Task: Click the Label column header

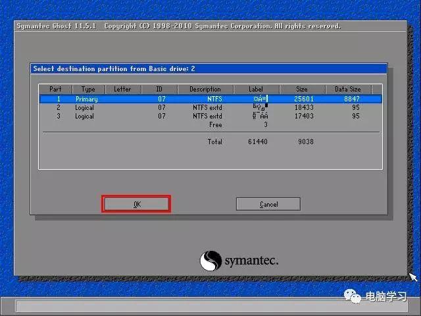Action: pyautogui.click(x=255, y=89)
